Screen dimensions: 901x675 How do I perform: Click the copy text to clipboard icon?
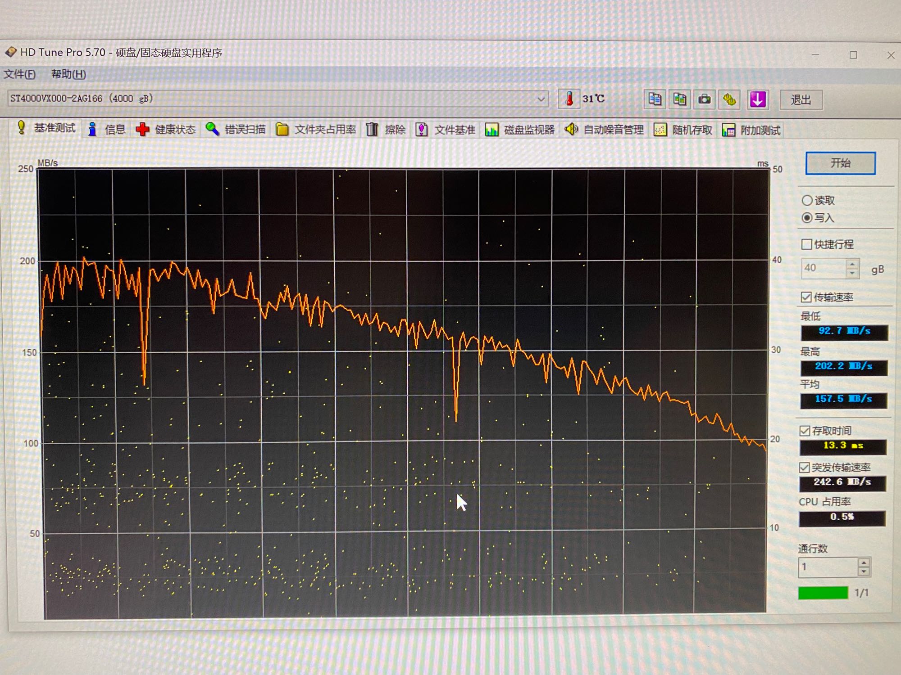coord(655,99)
